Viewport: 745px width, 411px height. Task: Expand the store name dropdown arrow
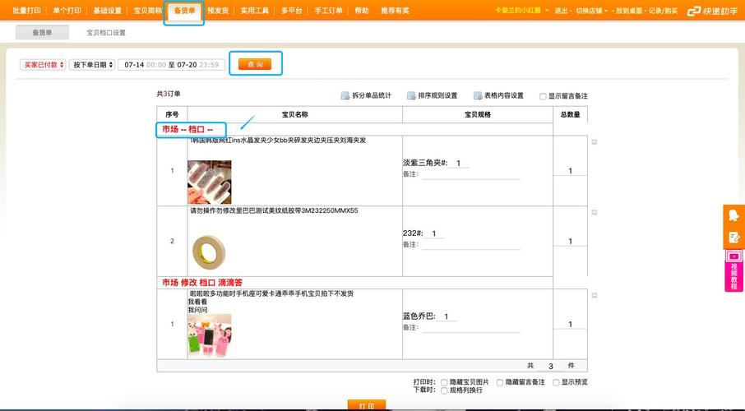(x=547, y=11)
